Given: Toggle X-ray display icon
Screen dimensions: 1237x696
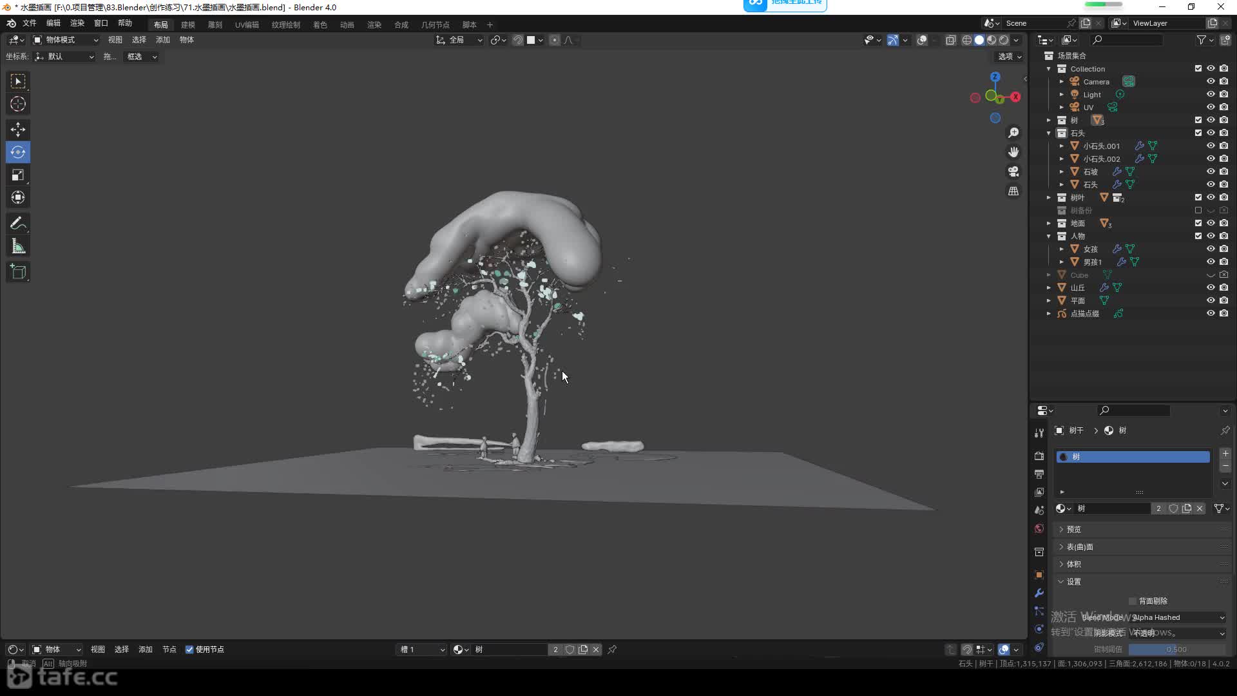Looking at the screenshot, I should pyautogui.click(x=950, y=40).
